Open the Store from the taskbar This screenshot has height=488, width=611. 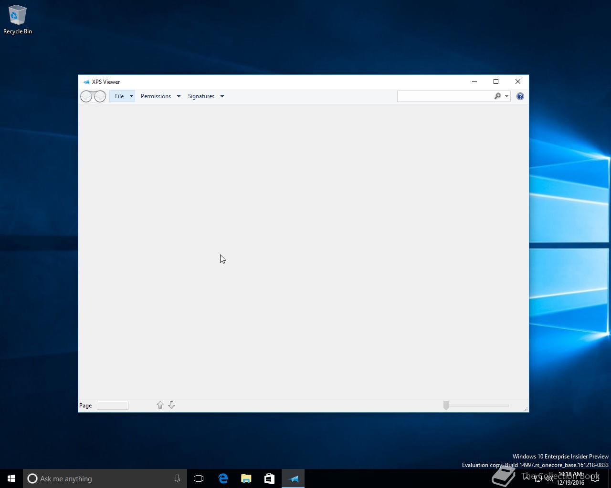pyautogui.click(x=269, y=478)
